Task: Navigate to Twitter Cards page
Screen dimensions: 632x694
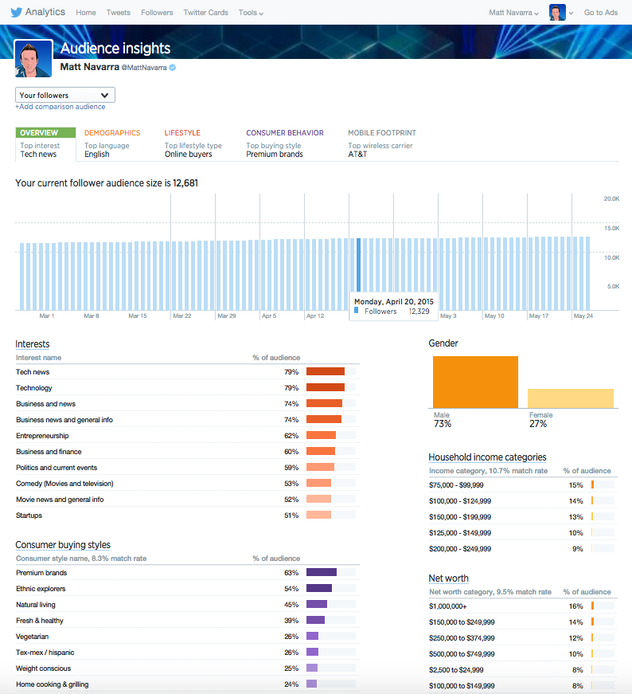Action: coord(205,13)
